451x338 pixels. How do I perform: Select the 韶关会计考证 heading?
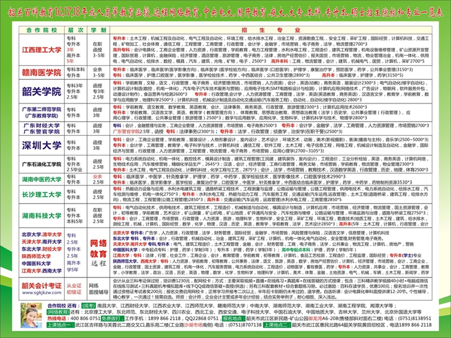click(x=41, y=286)
